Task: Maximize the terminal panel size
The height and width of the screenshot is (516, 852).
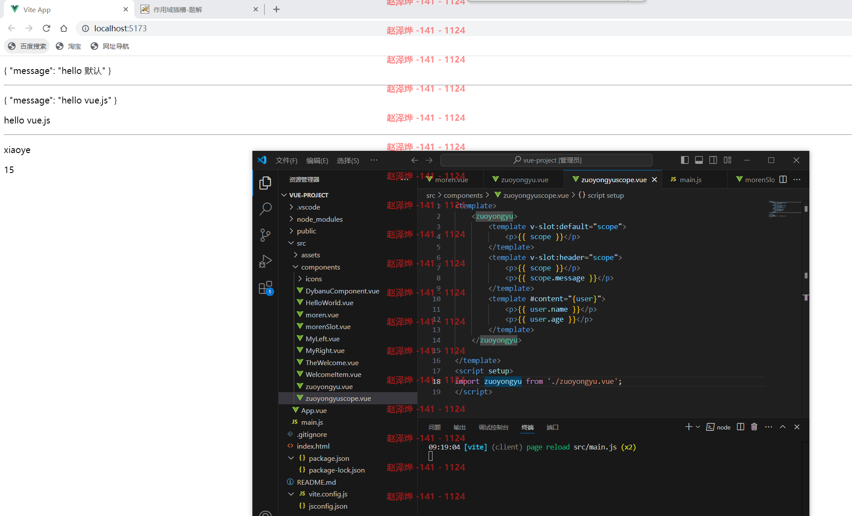Action: click(x=783, y=427)
